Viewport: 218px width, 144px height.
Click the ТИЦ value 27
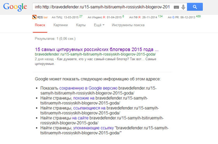tap(81, 16)
